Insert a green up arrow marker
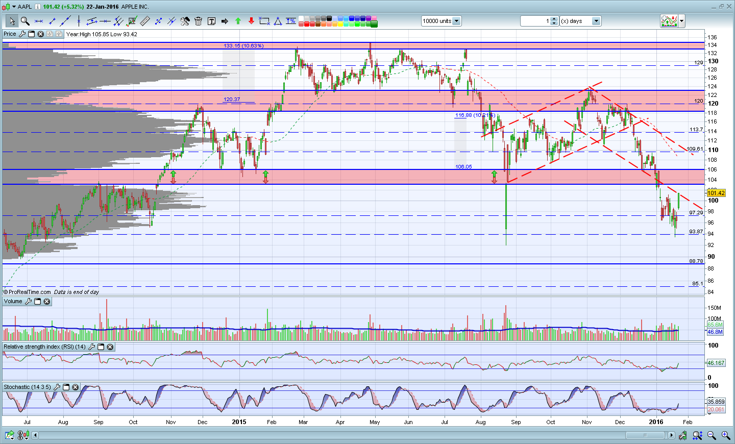 pyautogui.click(x=238, y=21)
